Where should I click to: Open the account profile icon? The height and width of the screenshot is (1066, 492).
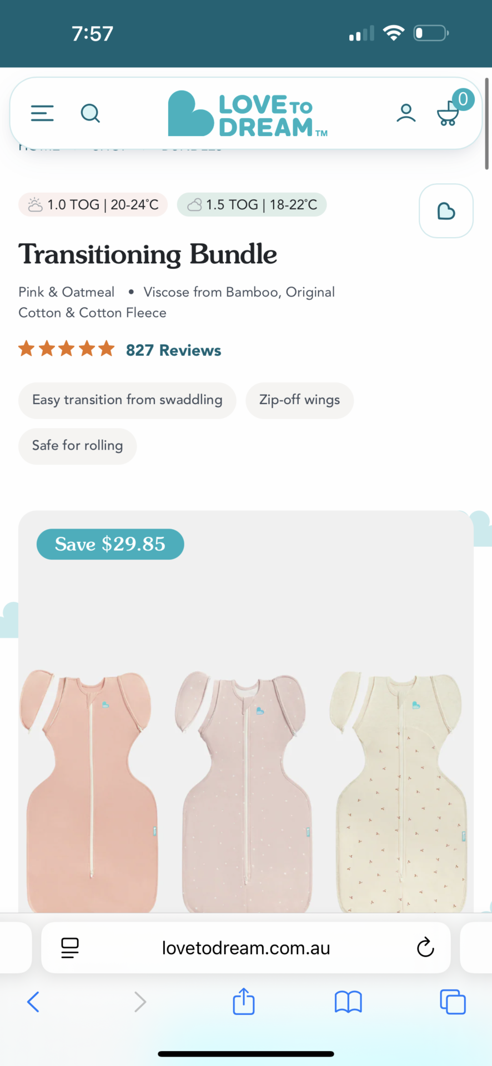(x=406, y=113)
